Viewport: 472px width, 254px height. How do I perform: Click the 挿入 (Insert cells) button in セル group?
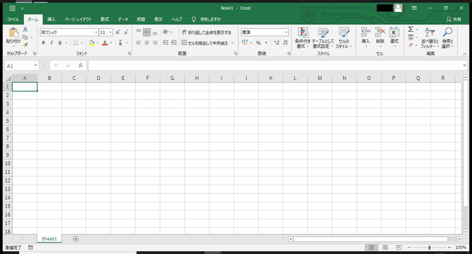(x=366, y=38)
